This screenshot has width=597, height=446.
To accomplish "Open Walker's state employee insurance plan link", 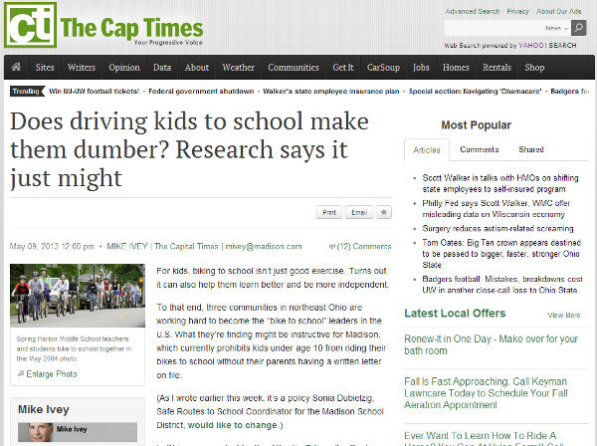I will click(x=331, y=91).
